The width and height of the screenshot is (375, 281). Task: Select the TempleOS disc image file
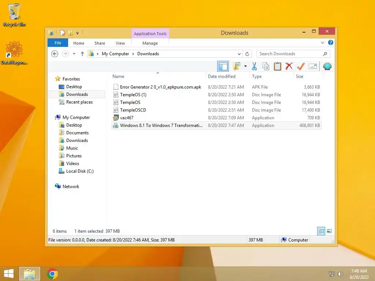click(x=216, y=102)
